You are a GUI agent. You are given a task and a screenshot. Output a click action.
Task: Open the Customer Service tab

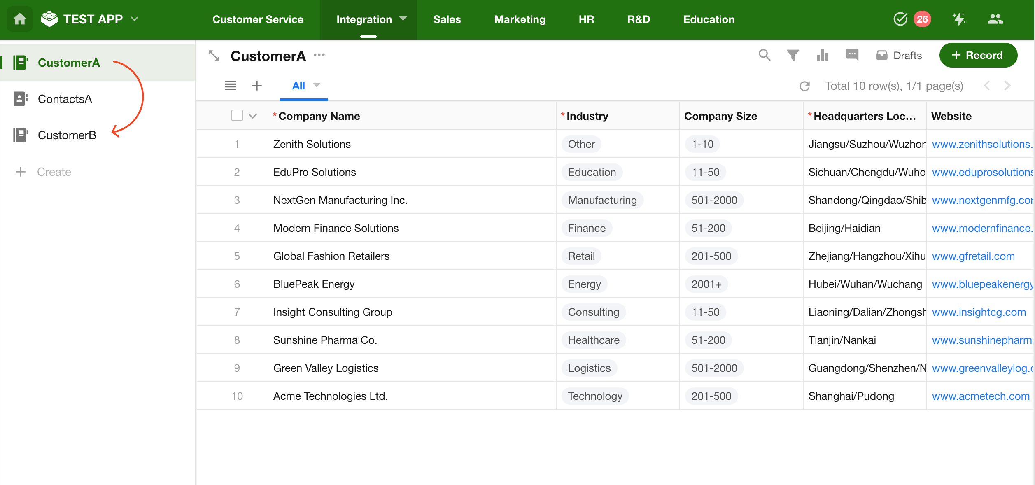pyautogui.click(x=258, y=19)
